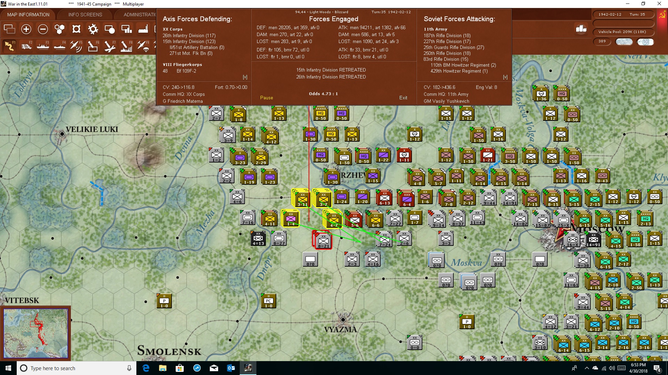668x375 pixels.
Task: Select the yellow-highlighted 3-11 unit counter
Action: point(302,199)
